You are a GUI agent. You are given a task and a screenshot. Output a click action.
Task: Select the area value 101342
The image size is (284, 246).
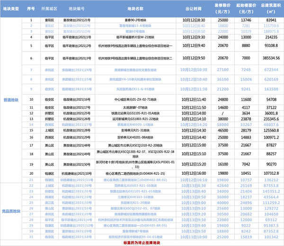coord(271,237)
